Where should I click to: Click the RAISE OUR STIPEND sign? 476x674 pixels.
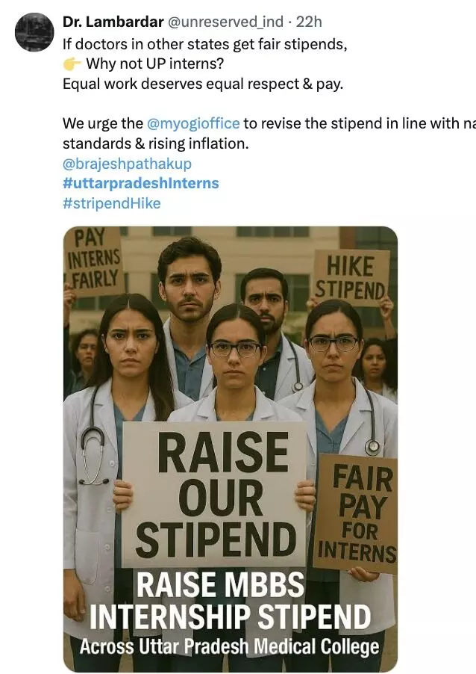(x=215, y=495)
